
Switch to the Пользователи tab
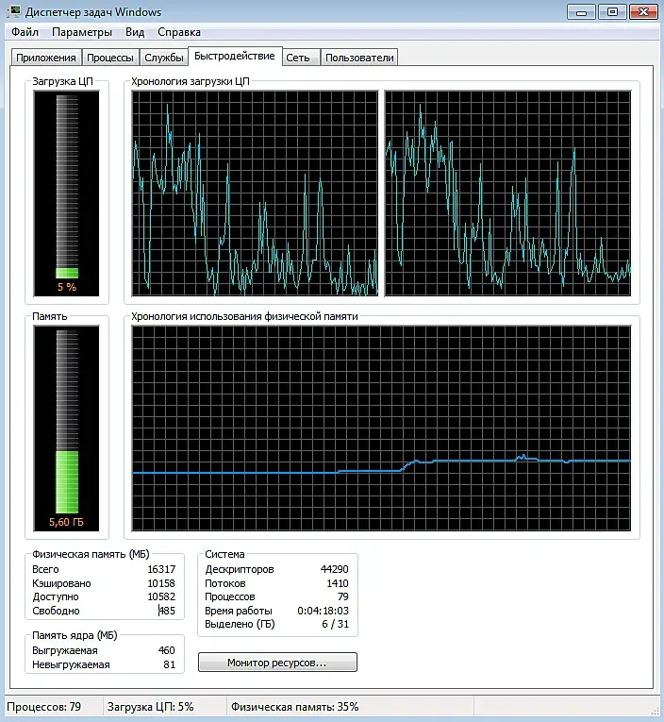359,58
